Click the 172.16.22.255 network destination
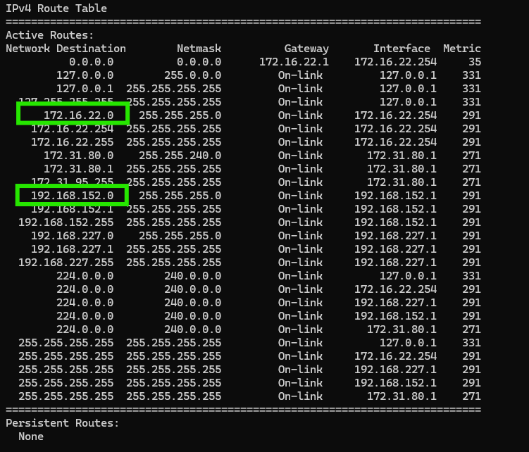529x452 pixels. [72, 142]
